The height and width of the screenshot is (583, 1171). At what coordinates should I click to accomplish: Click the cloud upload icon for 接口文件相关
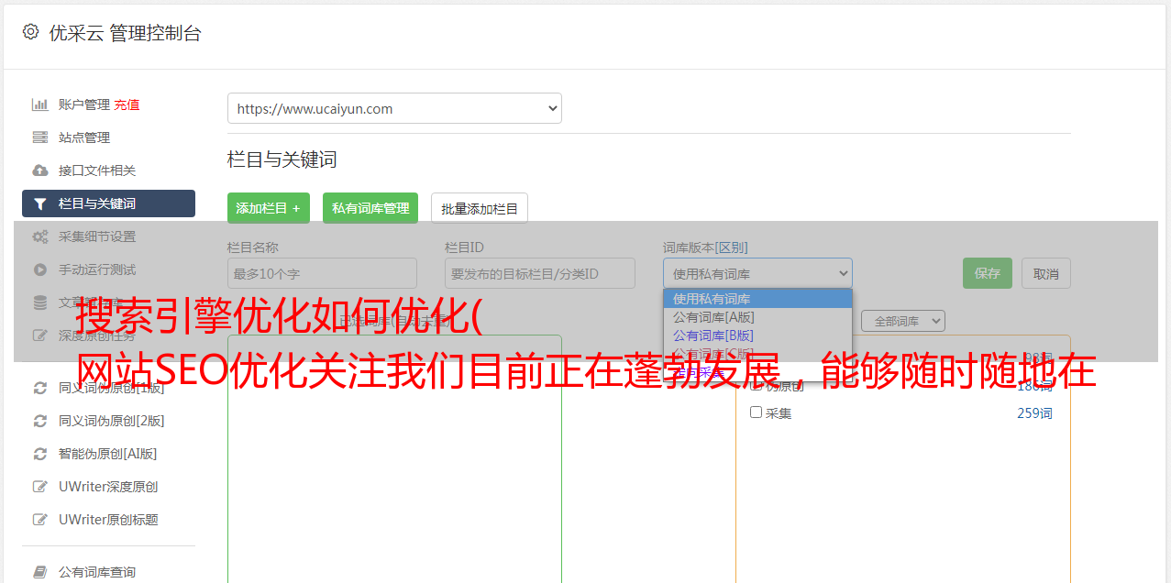[40, 170]
